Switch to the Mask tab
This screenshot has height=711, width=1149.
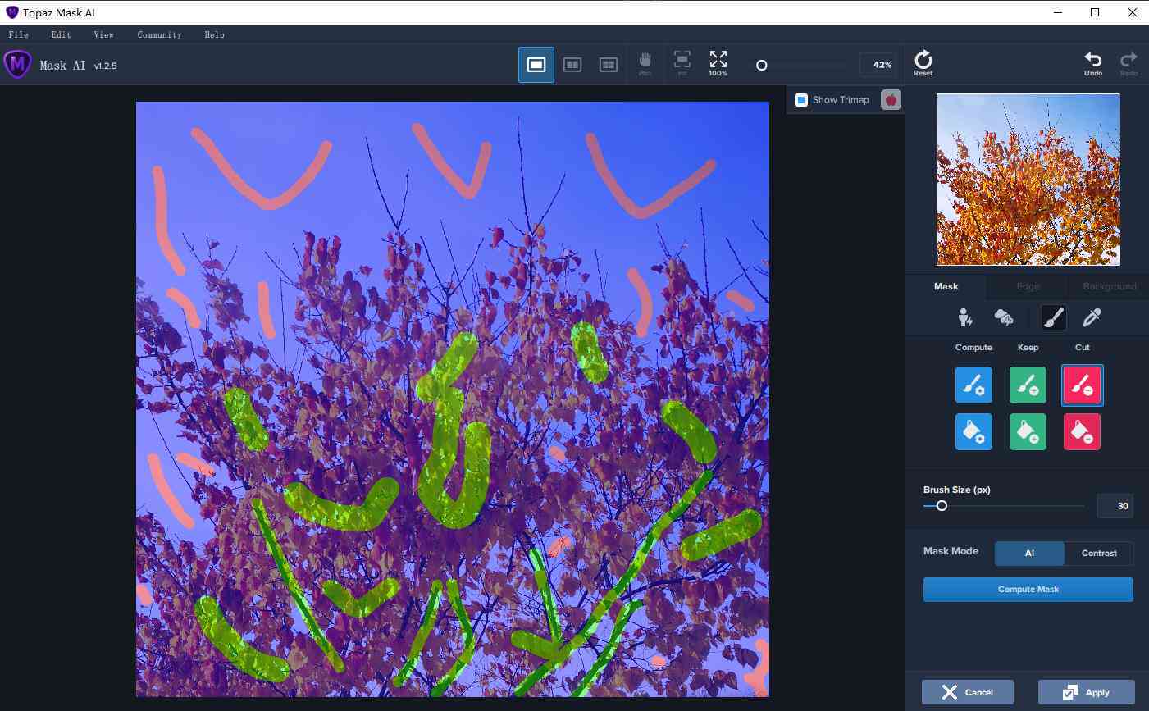pos(946,286)
